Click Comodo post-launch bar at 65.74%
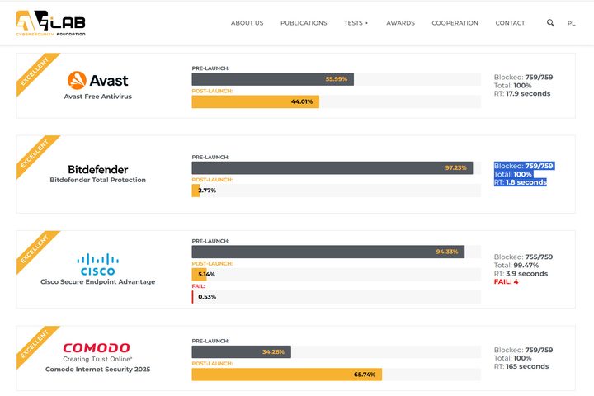This screenshot has height=396, width=594. point(287,375)
